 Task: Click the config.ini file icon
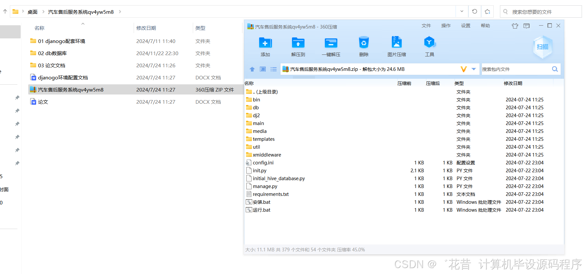(x=249, y=163)
